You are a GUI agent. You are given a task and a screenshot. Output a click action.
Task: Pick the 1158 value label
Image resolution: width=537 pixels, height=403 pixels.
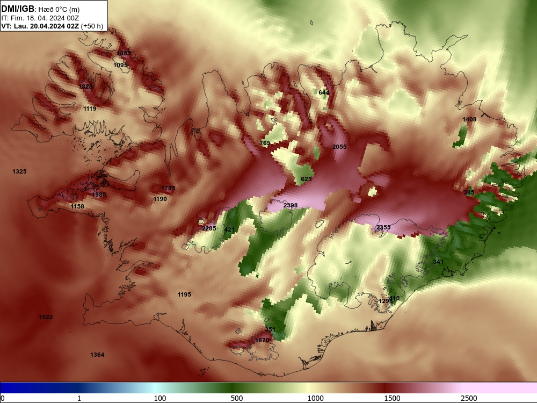77,206
